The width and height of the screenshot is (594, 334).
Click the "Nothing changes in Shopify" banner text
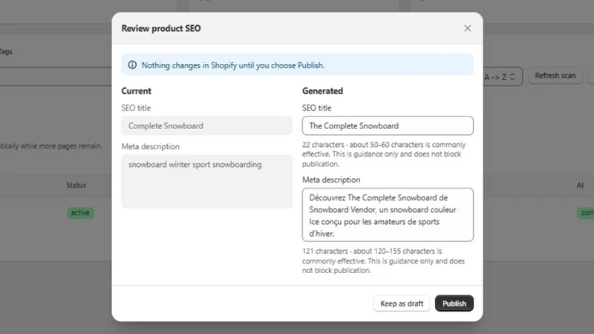click(x=233, y=65)
